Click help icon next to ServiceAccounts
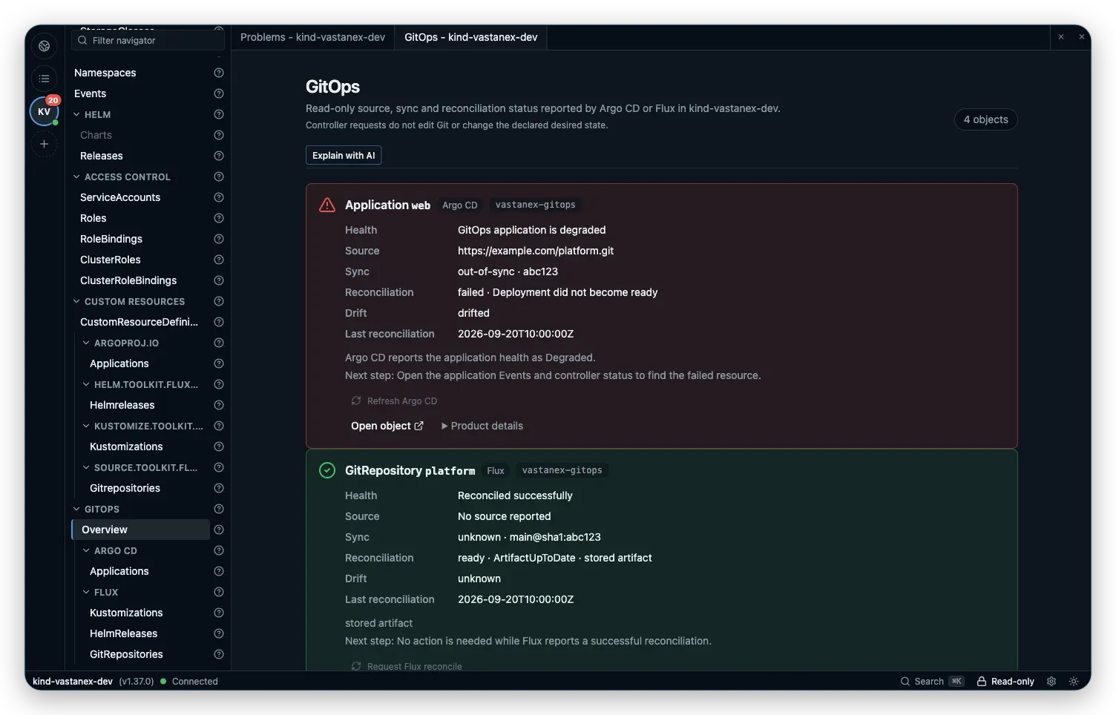This screenshot has width=1116, height=715. 219,197
